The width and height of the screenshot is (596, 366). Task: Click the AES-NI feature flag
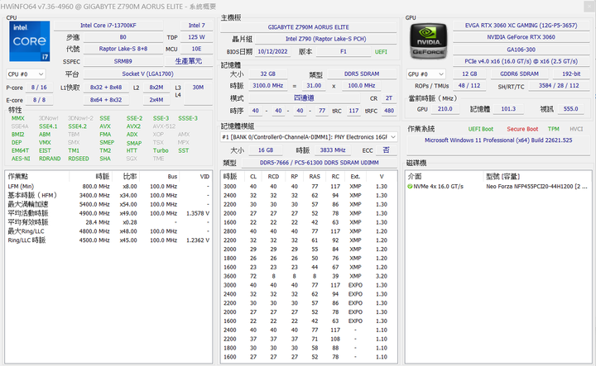tap(21, 159)
